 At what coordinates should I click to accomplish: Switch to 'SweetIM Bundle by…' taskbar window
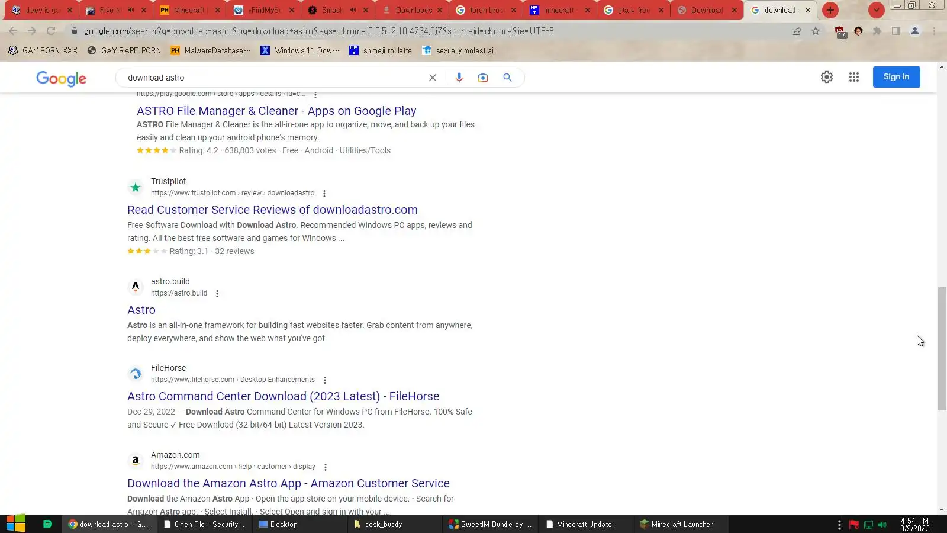[490, 524]
